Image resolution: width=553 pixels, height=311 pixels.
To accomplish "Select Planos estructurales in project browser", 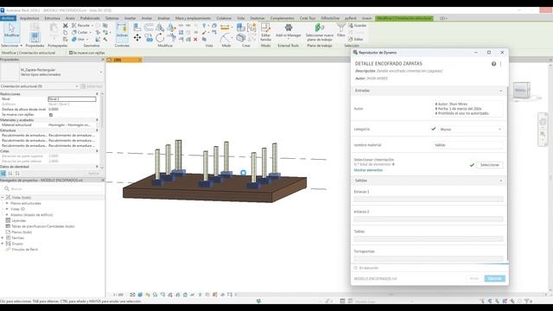I will tap(25, 204).
